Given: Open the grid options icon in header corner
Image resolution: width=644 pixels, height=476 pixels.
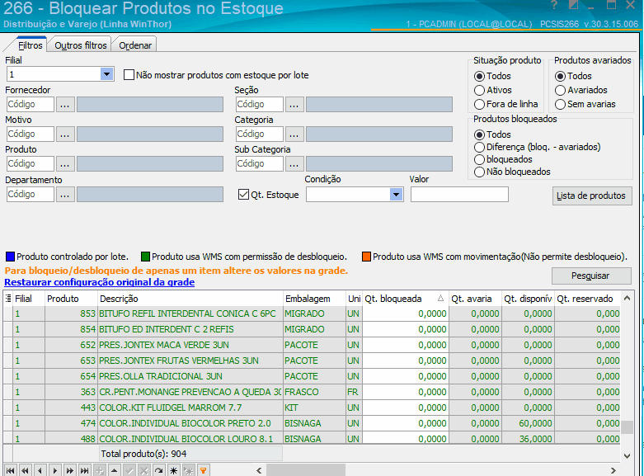Looking at the screenshot, I should point(7,299).
